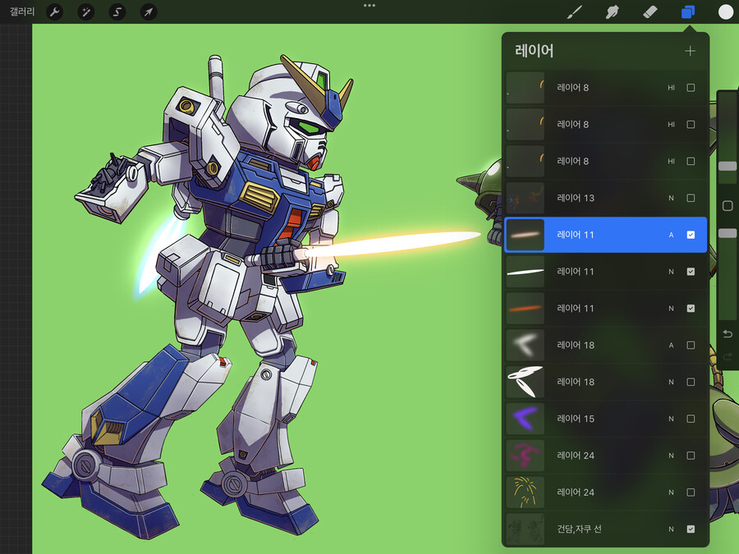
Task: Open blend mode N of orange-stroke 레이어 11
Action: [x=671, y=308]
